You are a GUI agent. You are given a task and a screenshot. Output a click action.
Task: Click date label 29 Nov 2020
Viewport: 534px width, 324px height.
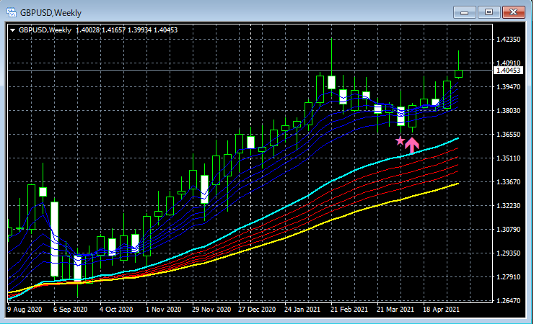211,310
